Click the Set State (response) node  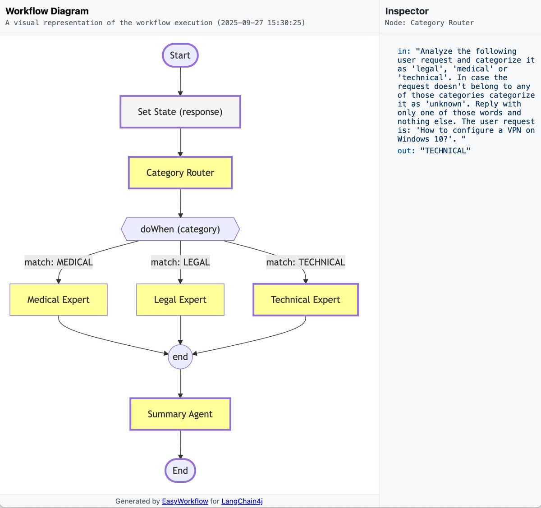pos(180,112)
